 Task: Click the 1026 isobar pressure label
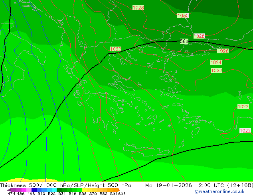click(223, 51)
